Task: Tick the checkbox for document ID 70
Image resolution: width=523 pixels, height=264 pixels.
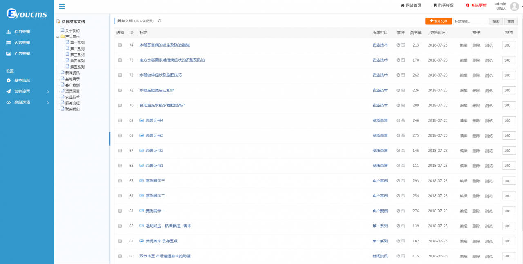Action: (x=120, y=105)
